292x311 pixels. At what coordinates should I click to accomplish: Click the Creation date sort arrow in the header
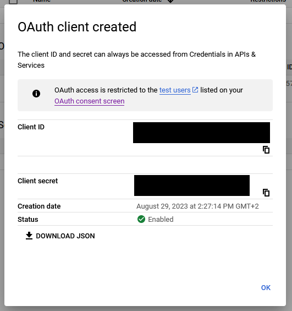(170, 1)
